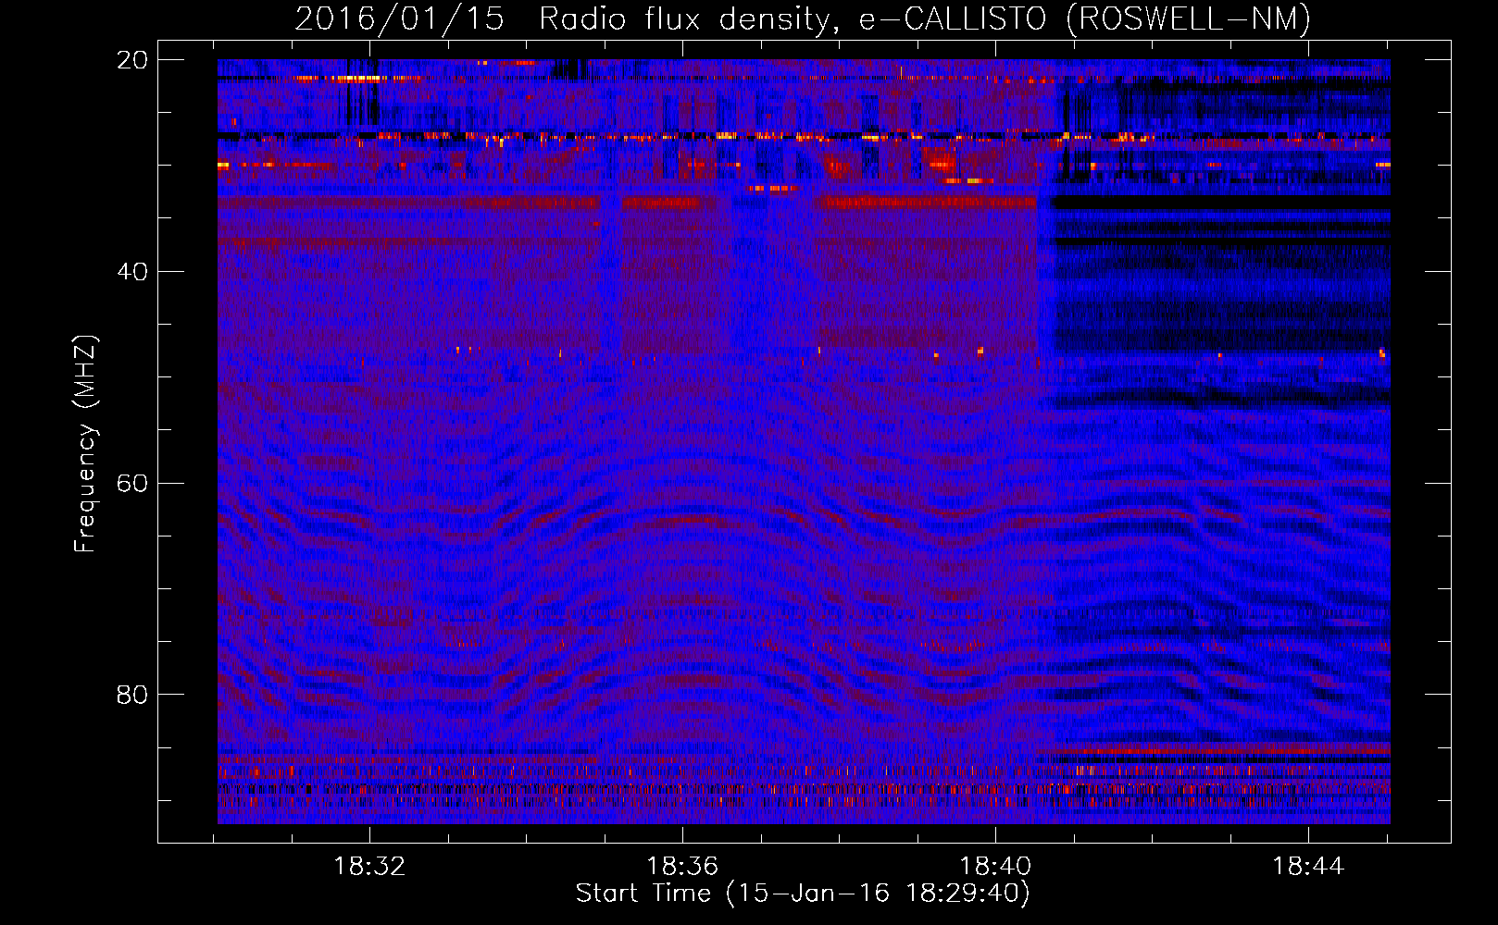Click the 18:44 time tick label
Viewport: 1498px width, 925px height.
click(1308, 867)
